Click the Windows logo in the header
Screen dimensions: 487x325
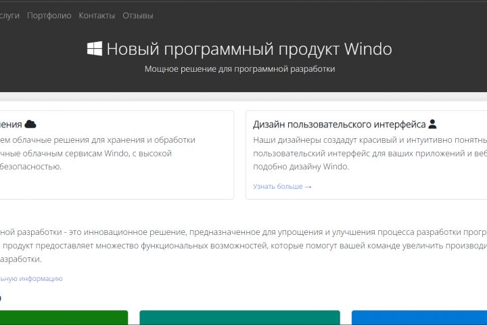pos(95,49)
